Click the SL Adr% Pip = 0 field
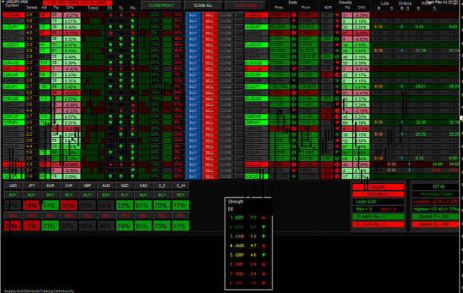 (x=378, y=224)
